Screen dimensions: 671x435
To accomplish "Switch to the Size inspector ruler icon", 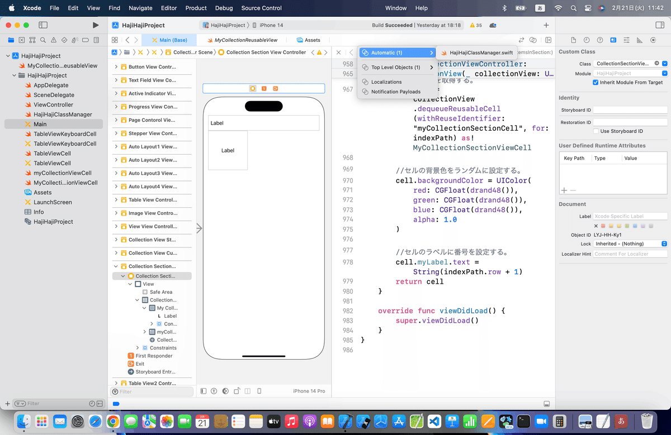I will pos(640,40).
